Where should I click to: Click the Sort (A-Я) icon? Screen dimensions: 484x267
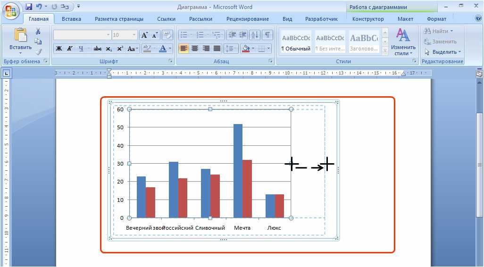tap(255, 35)
